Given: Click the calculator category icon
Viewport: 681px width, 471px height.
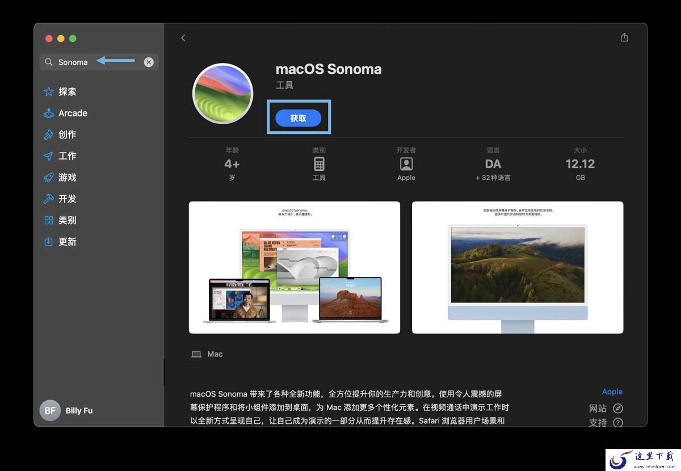Looking at the screenshot, I should [x=319, y=164].
